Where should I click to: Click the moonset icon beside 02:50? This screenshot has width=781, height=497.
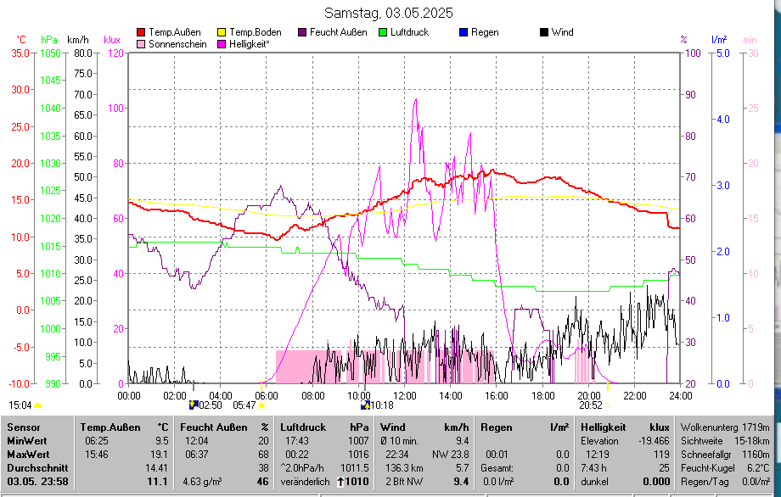(x=194, y=405)
